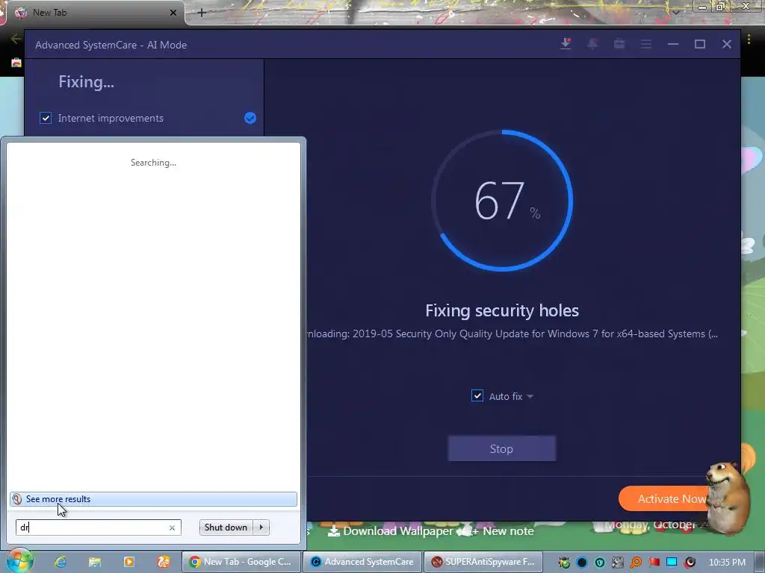The height and width of the screenshot is (573, 765).
Task: Click the round speaker-like tray icon
Action: pos(690,563)
